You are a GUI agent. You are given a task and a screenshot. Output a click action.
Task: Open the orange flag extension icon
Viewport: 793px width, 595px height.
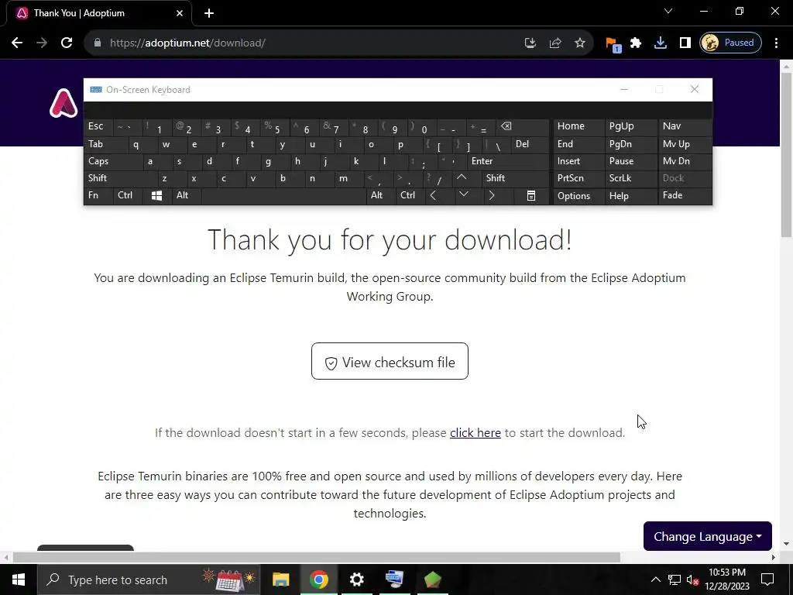pos(613,44)
